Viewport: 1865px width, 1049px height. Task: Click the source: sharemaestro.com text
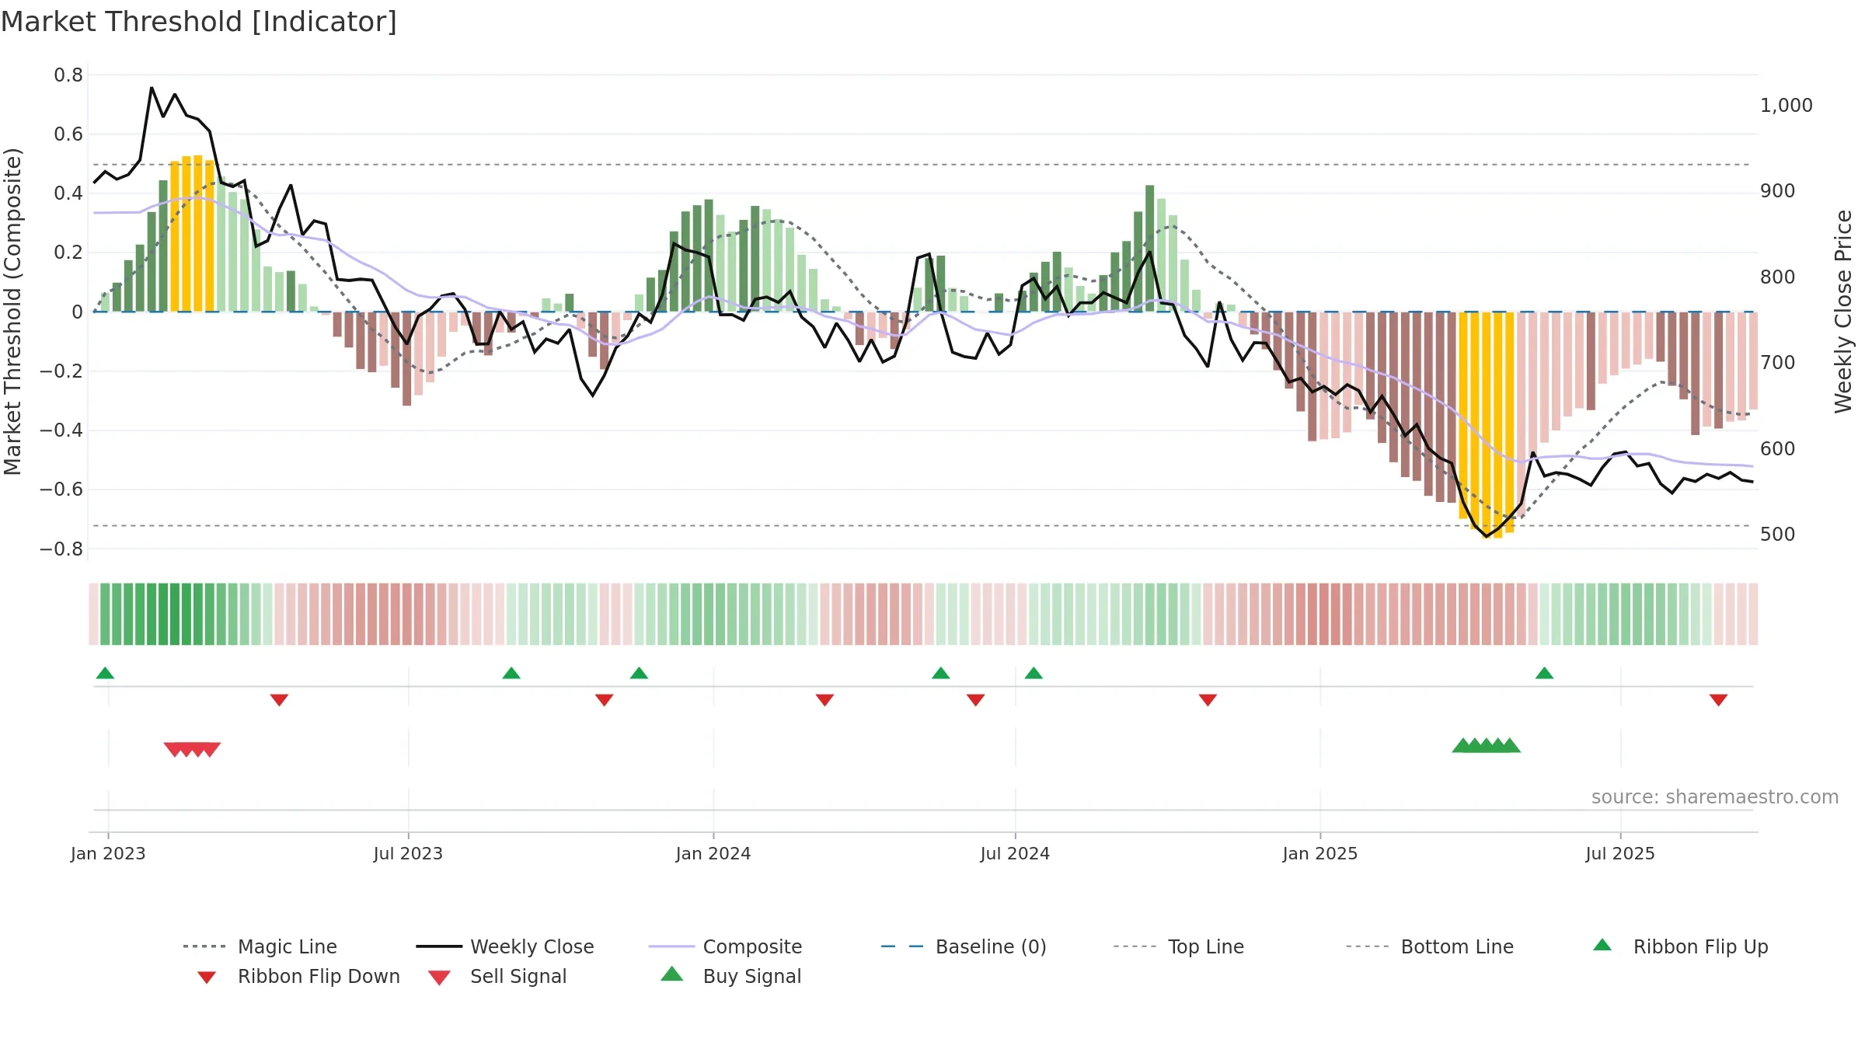1715,797
